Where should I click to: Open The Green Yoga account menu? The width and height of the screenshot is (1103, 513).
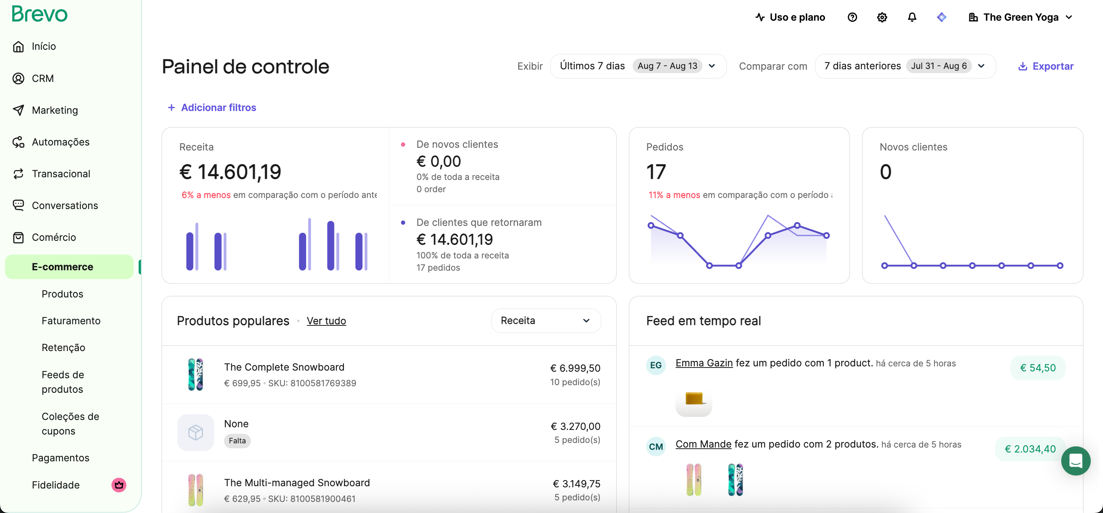1021,17
